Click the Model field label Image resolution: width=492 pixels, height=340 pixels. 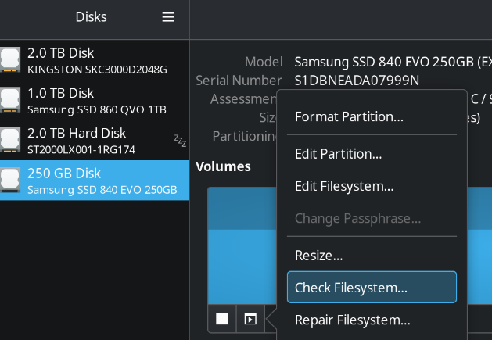264,62
